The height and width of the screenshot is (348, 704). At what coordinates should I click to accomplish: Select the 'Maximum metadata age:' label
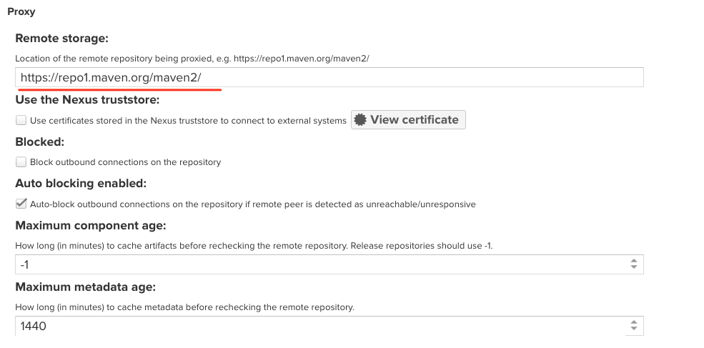pyautogui.click(x=85, y=287)
